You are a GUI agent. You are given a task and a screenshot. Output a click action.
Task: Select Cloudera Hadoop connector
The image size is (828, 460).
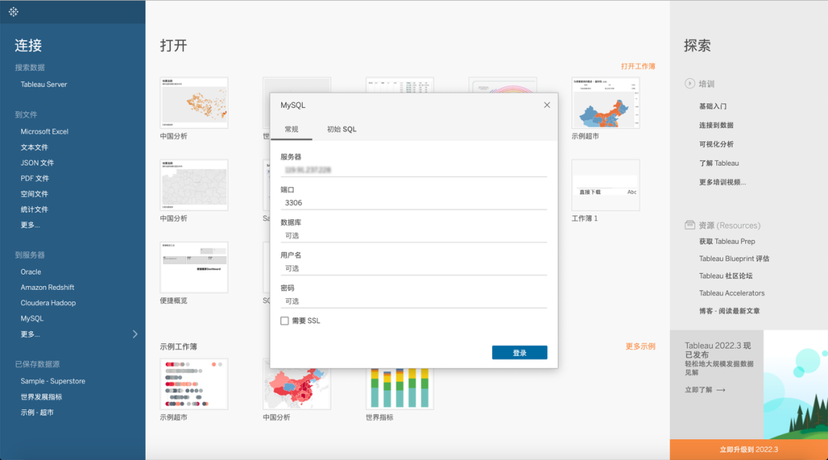coord(48,303)
